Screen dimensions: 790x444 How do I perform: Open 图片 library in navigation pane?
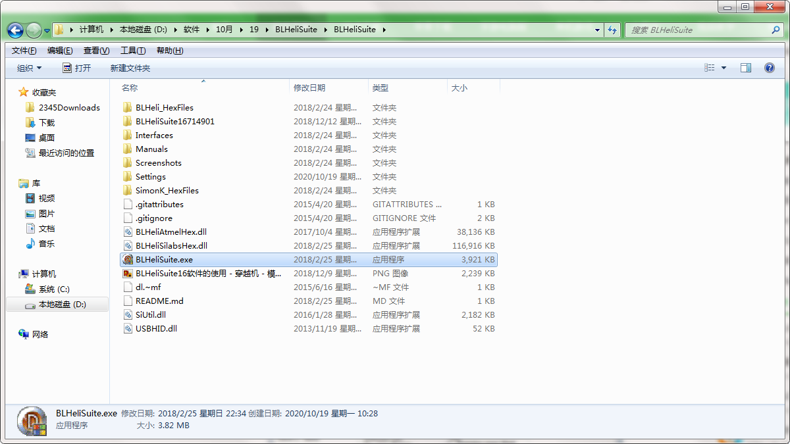(x=47, y=214)
